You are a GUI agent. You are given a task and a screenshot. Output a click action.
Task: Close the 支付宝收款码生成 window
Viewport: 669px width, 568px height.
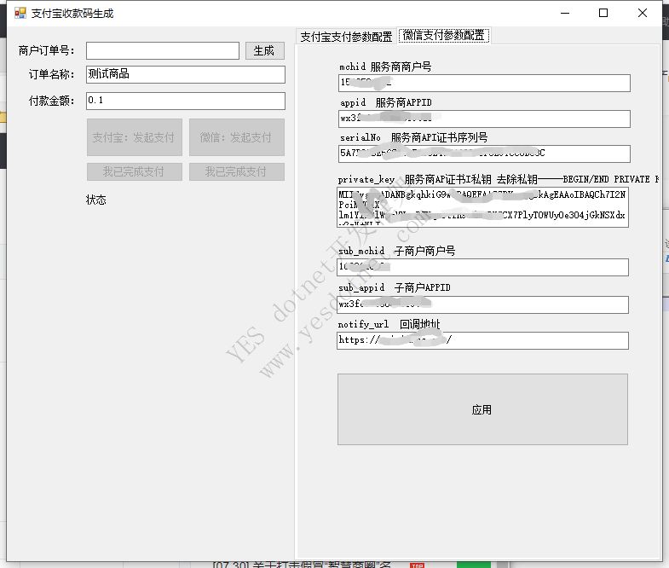tap(642, 14)
